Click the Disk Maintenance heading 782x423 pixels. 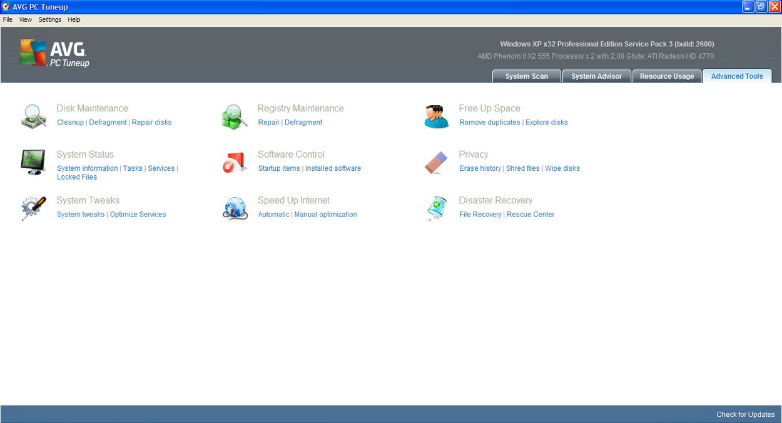pos(93,108)
